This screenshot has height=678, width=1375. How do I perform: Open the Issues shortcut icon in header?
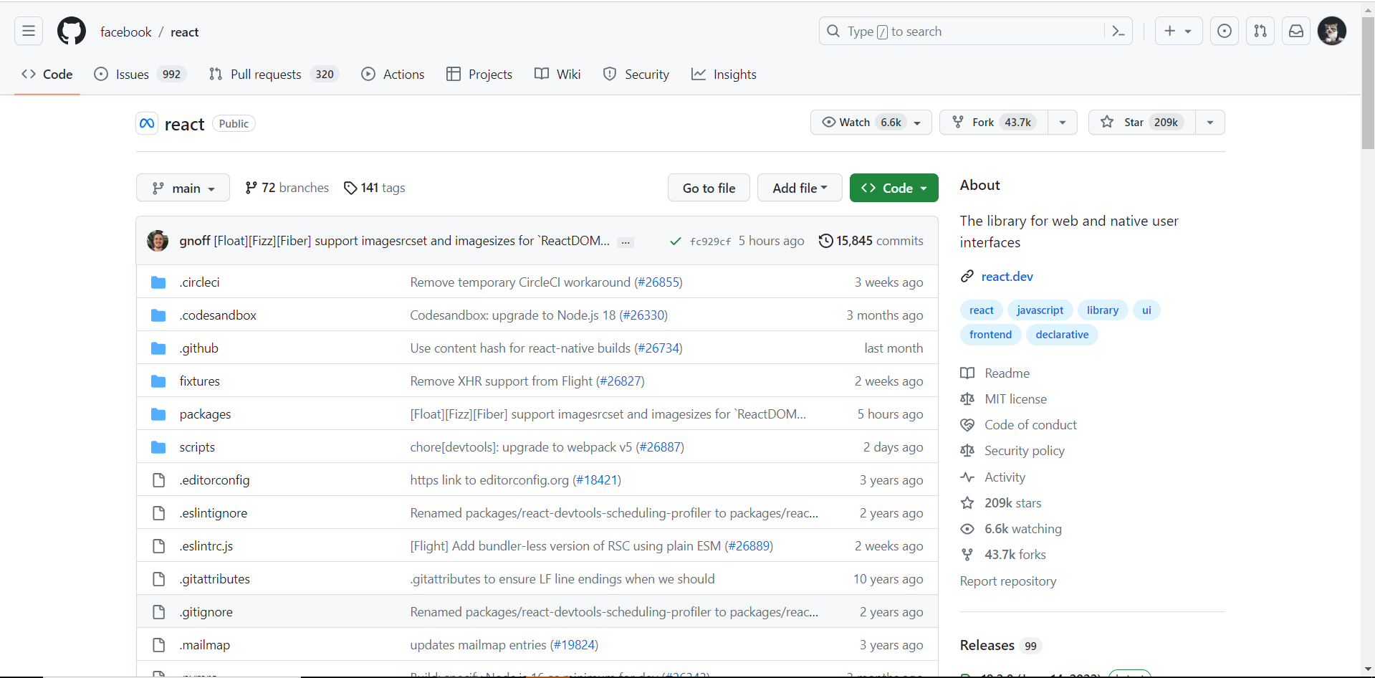[x=1225, y=31]
